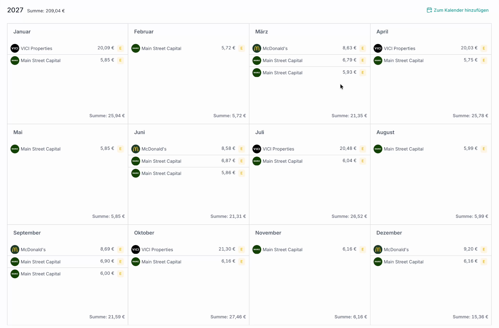Select Main Street Capital row with 5,75 €
This screenshot has height=328, width=499.
[x=431, y=60]
